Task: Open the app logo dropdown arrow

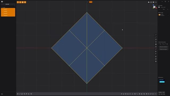Action: (4, 2)
